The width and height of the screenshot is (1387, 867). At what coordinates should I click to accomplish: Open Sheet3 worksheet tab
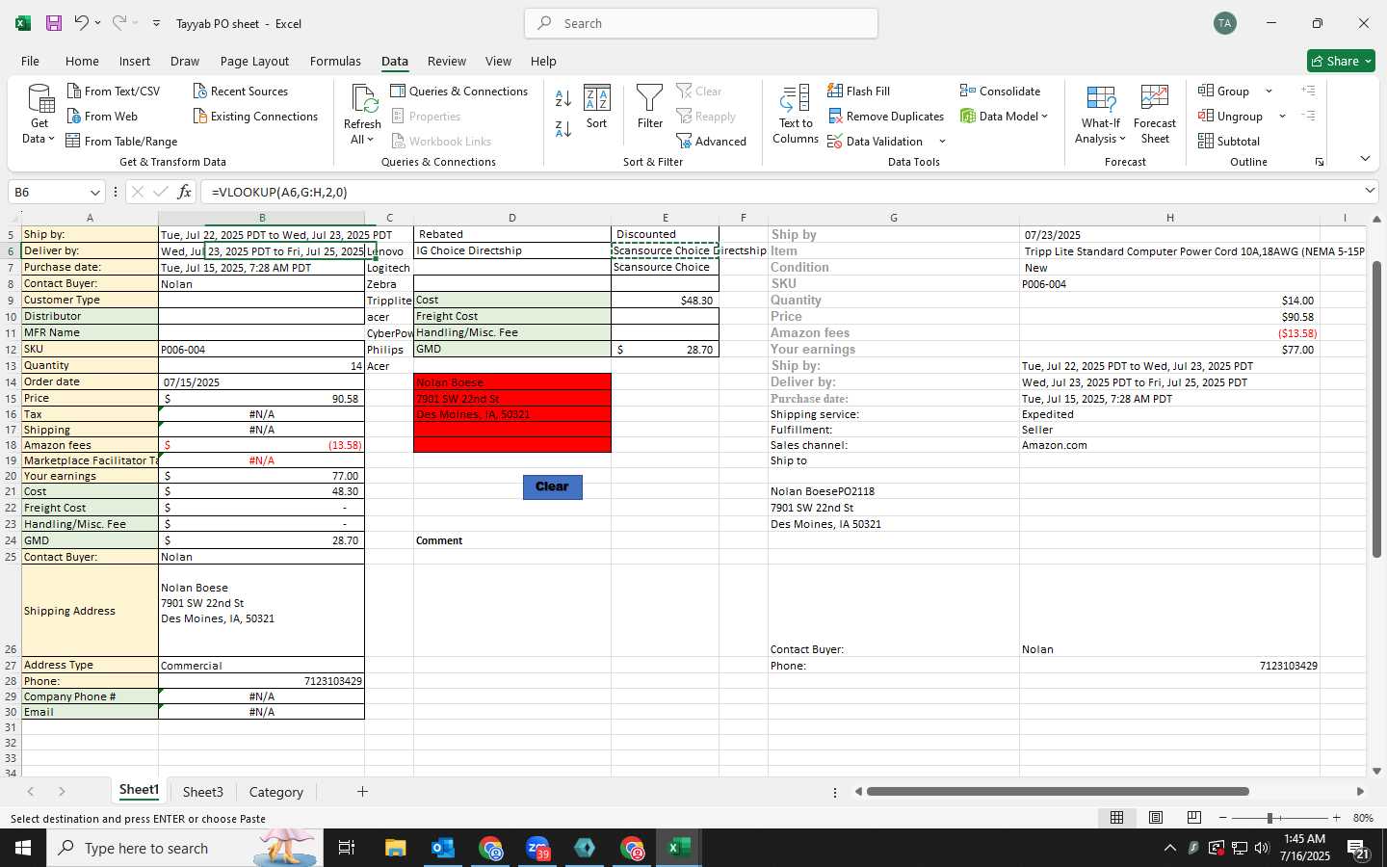click(202, 792)
